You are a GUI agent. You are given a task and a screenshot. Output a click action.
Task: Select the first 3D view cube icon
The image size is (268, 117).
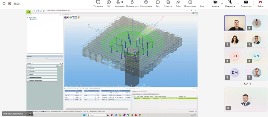click(66, 17)
